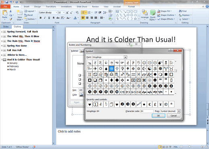Image resolution: width=209 pixels, height=149 pixels.
Task: Open Quick Styles gallery
Action: (x=153, y=15)
